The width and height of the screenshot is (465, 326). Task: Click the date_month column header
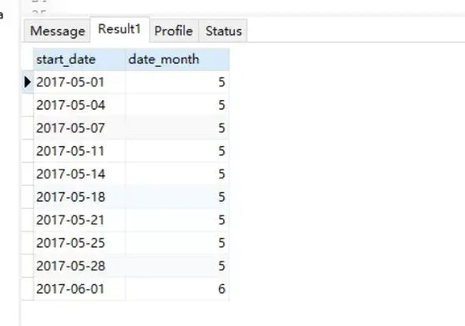(177, 59)
